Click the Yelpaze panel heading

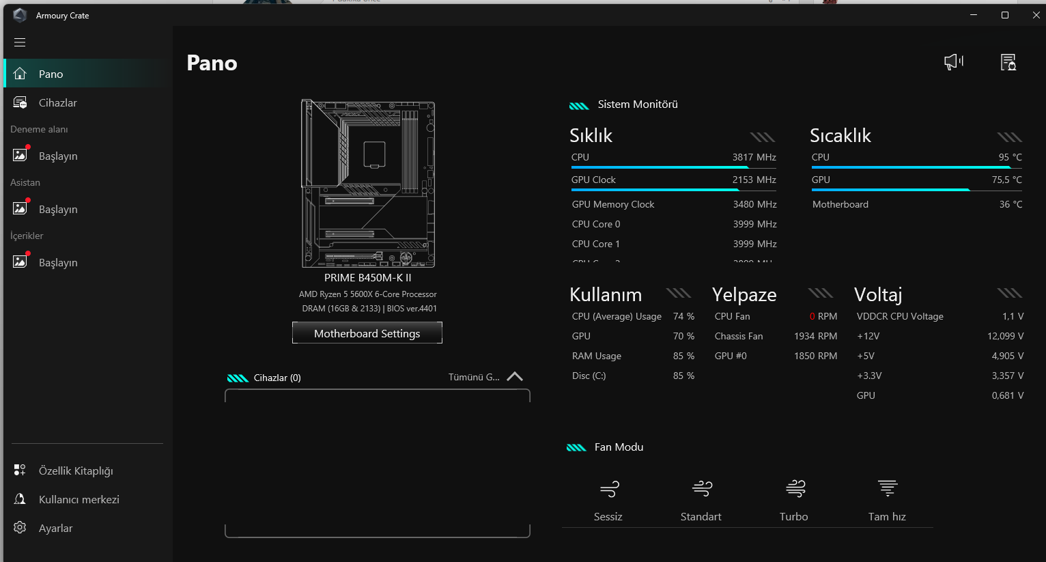pos(744,294)
